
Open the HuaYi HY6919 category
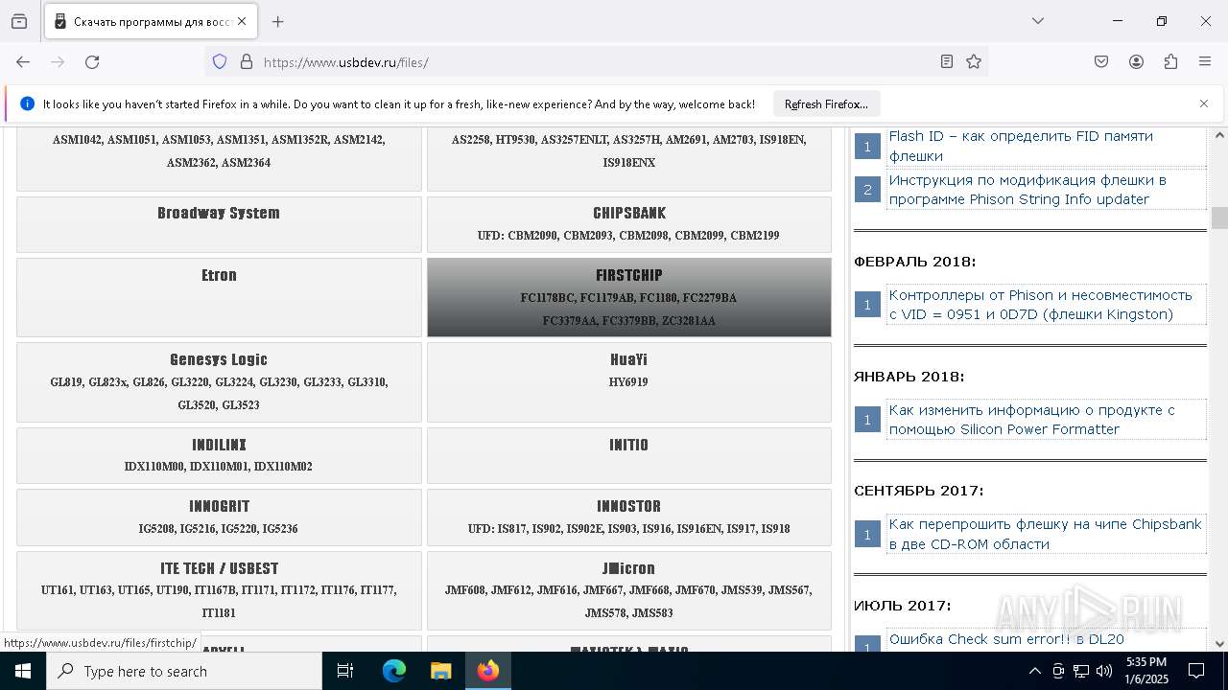click(628, 382)
